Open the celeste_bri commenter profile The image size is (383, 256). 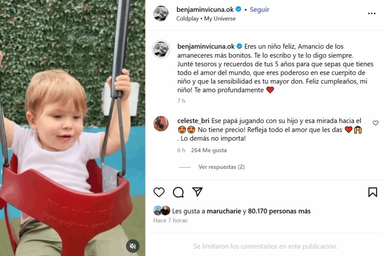tap(193, 121)
